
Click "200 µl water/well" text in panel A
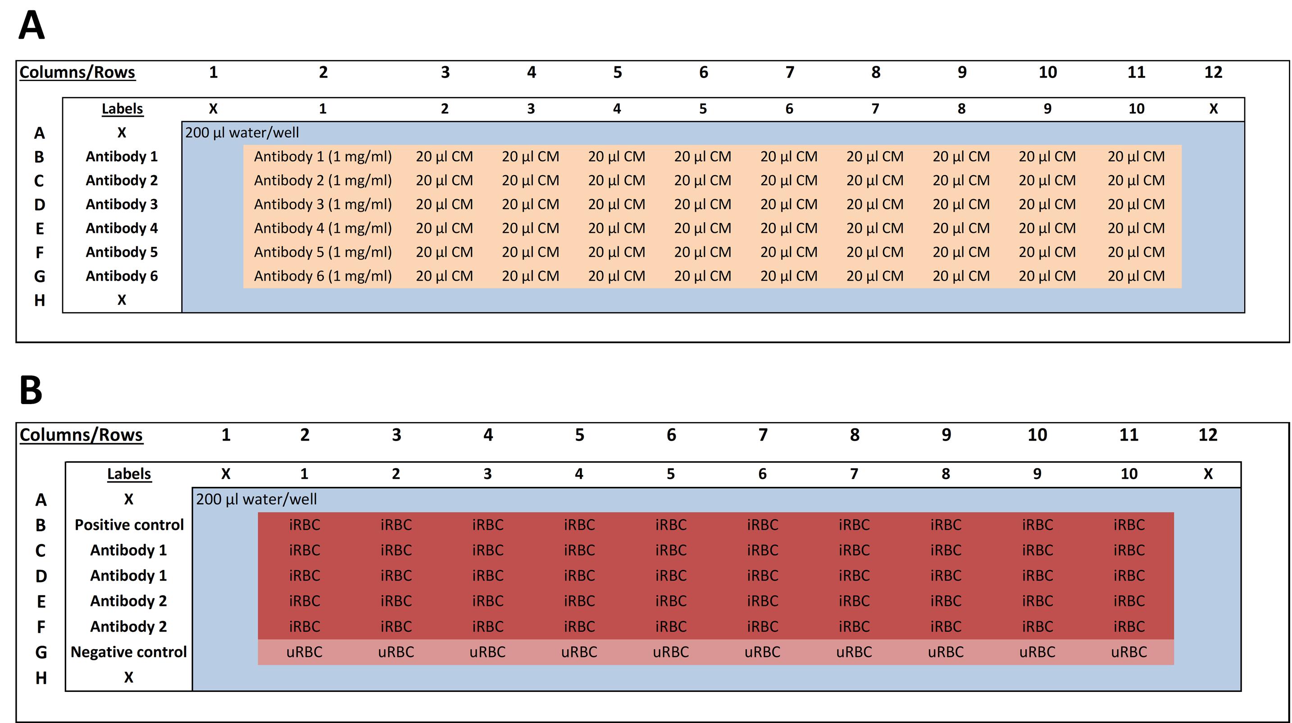(x=242, y=133)
